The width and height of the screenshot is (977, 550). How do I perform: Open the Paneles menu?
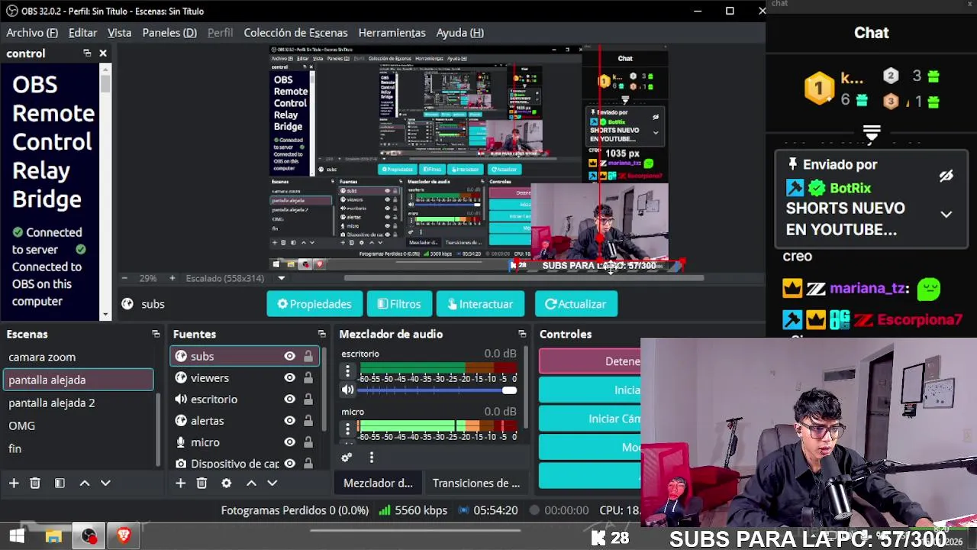pyautogui.click(x=169, y=32)
